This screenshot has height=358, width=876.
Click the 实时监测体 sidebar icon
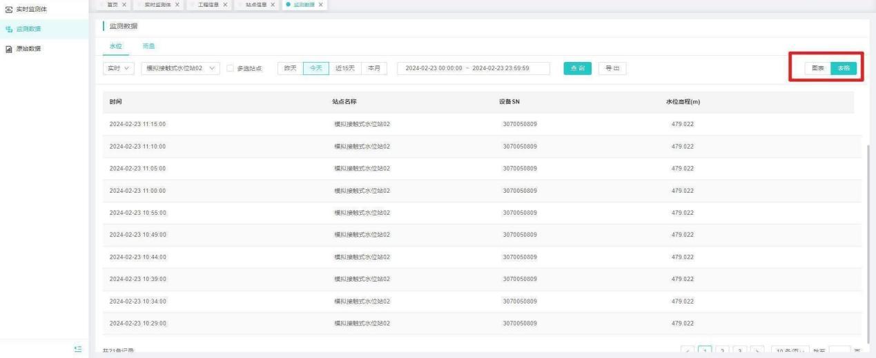(8, 8)
